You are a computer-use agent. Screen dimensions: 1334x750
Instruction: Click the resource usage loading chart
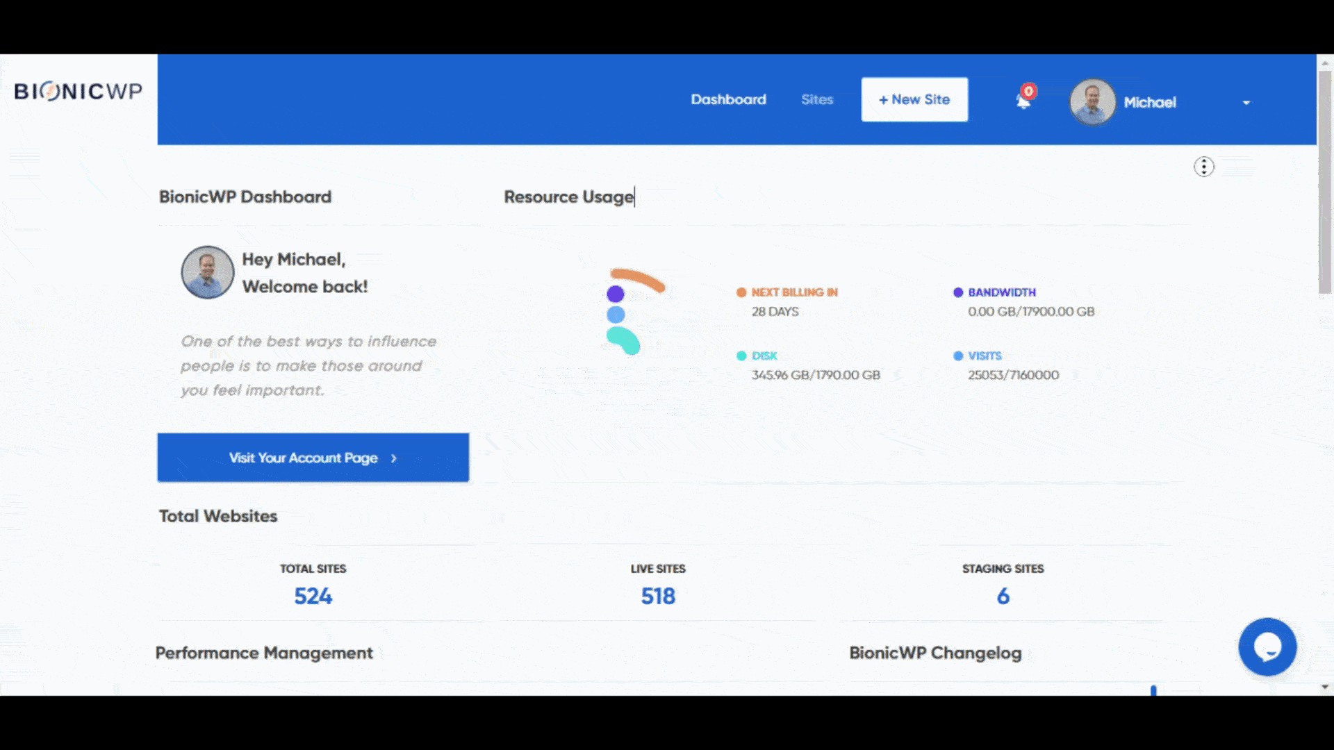click(x=635, y=311)
